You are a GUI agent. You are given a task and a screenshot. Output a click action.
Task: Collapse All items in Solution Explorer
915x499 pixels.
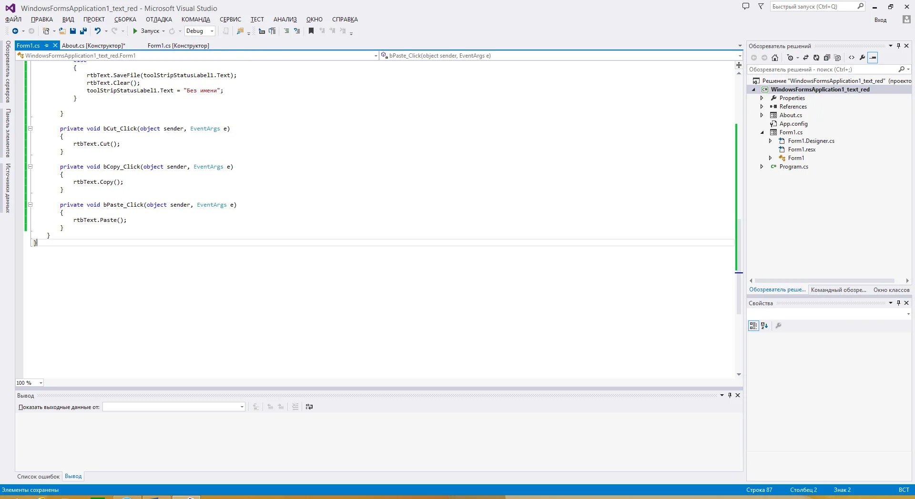point(828,57)
